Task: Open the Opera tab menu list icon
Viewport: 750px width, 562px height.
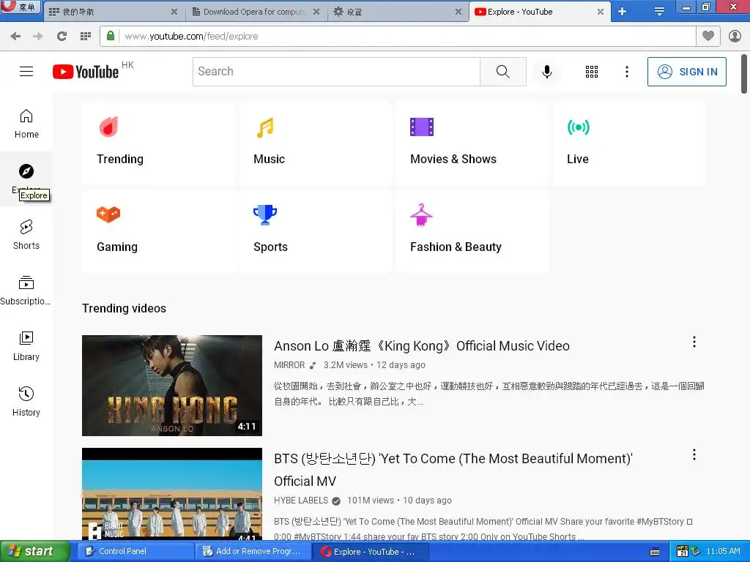Action: (659, 12)
